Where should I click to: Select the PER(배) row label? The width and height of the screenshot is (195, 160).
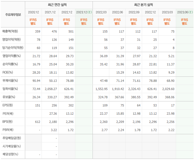click(x=8, y=114)
